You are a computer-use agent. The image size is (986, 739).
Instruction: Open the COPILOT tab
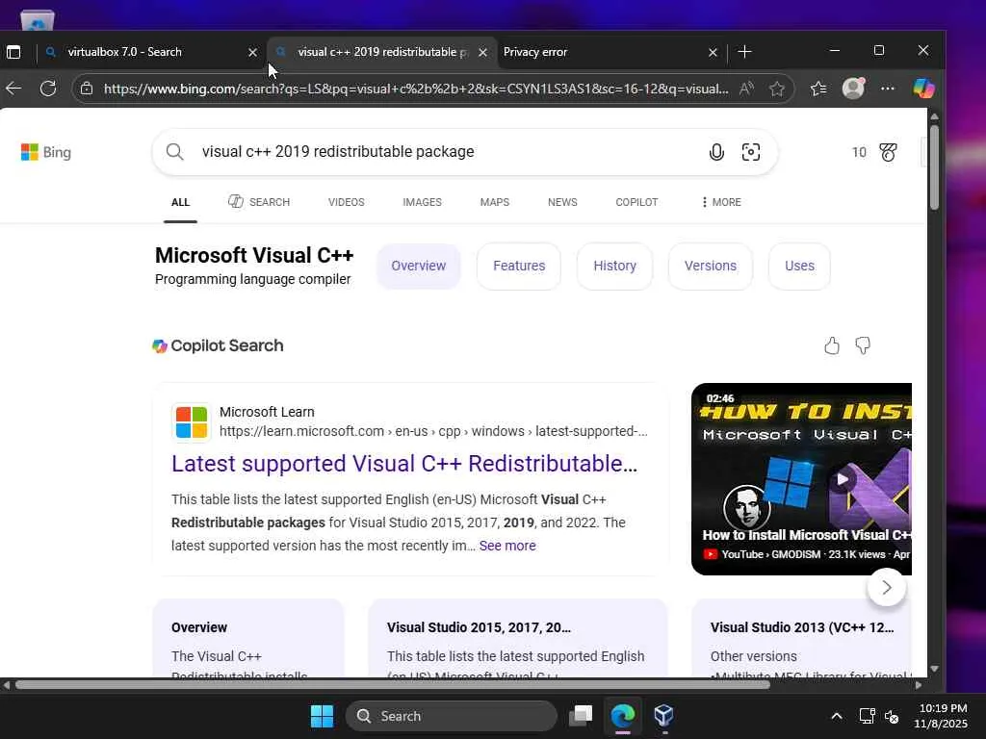click(x=636, y=202)
